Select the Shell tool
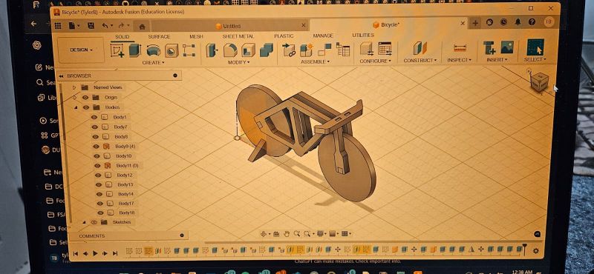 [248, 50]
